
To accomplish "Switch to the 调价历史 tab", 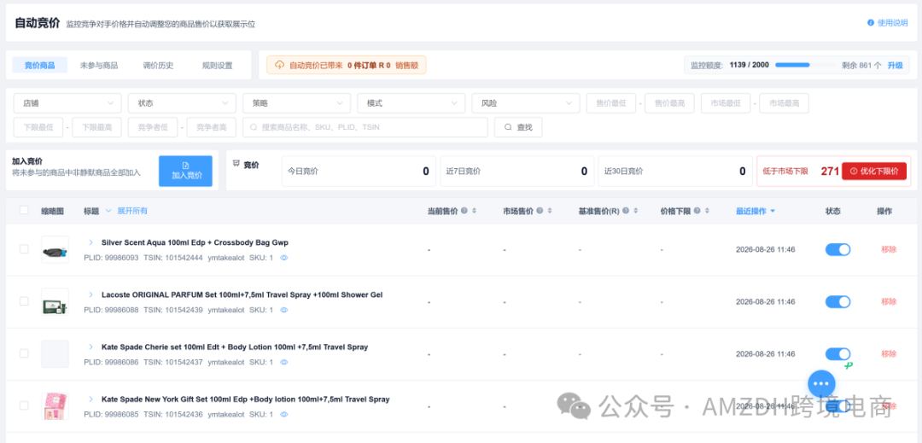I will click(x=158, y=65).
